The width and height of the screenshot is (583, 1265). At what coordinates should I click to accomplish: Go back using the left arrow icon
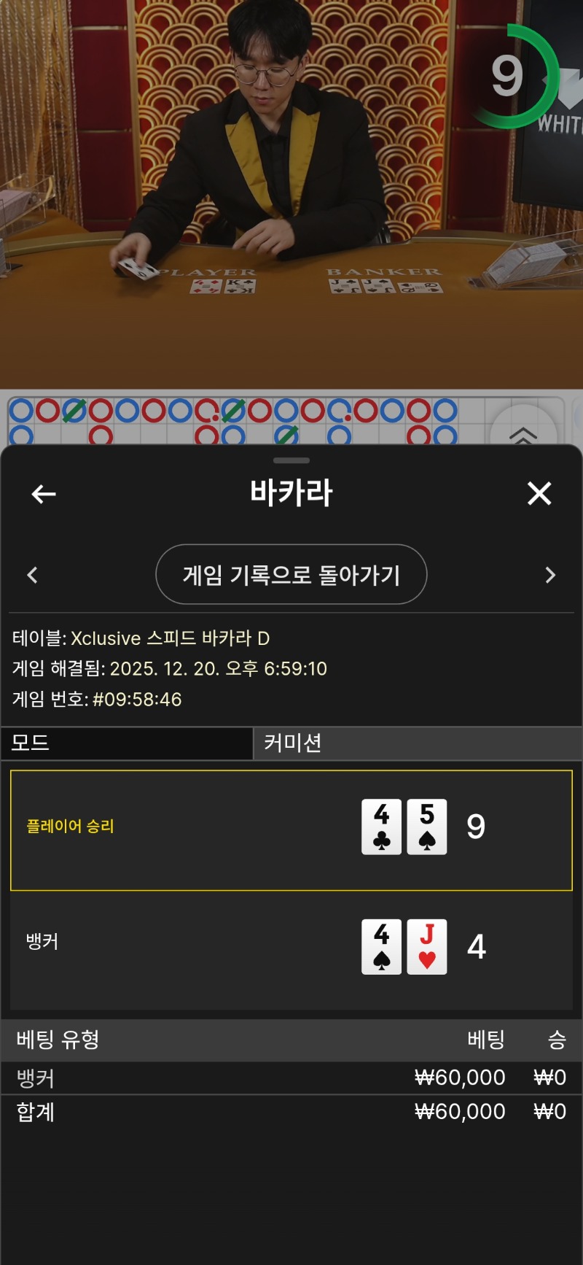pos(44,494)
